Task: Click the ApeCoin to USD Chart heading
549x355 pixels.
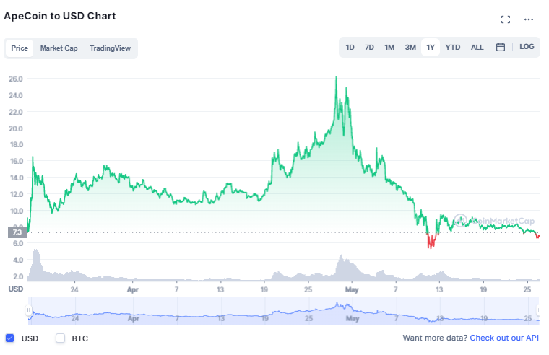Action: 60,16
